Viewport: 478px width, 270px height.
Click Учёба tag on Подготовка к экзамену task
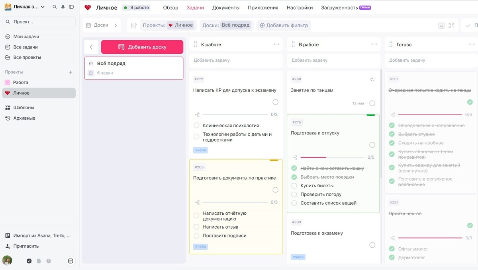(298, 257)
